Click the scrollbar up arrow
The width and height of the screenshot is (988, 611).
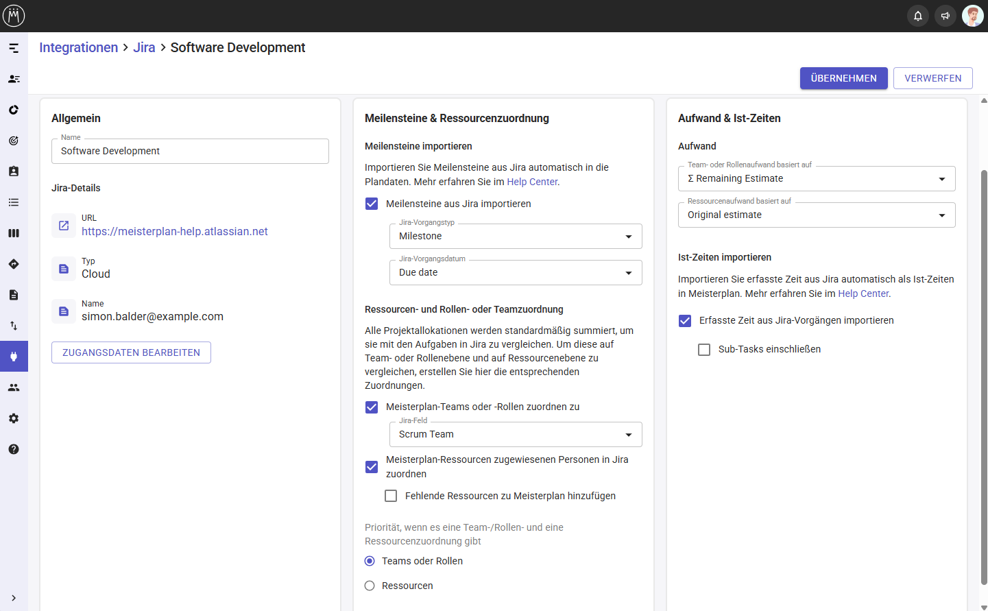click(984, 100)
